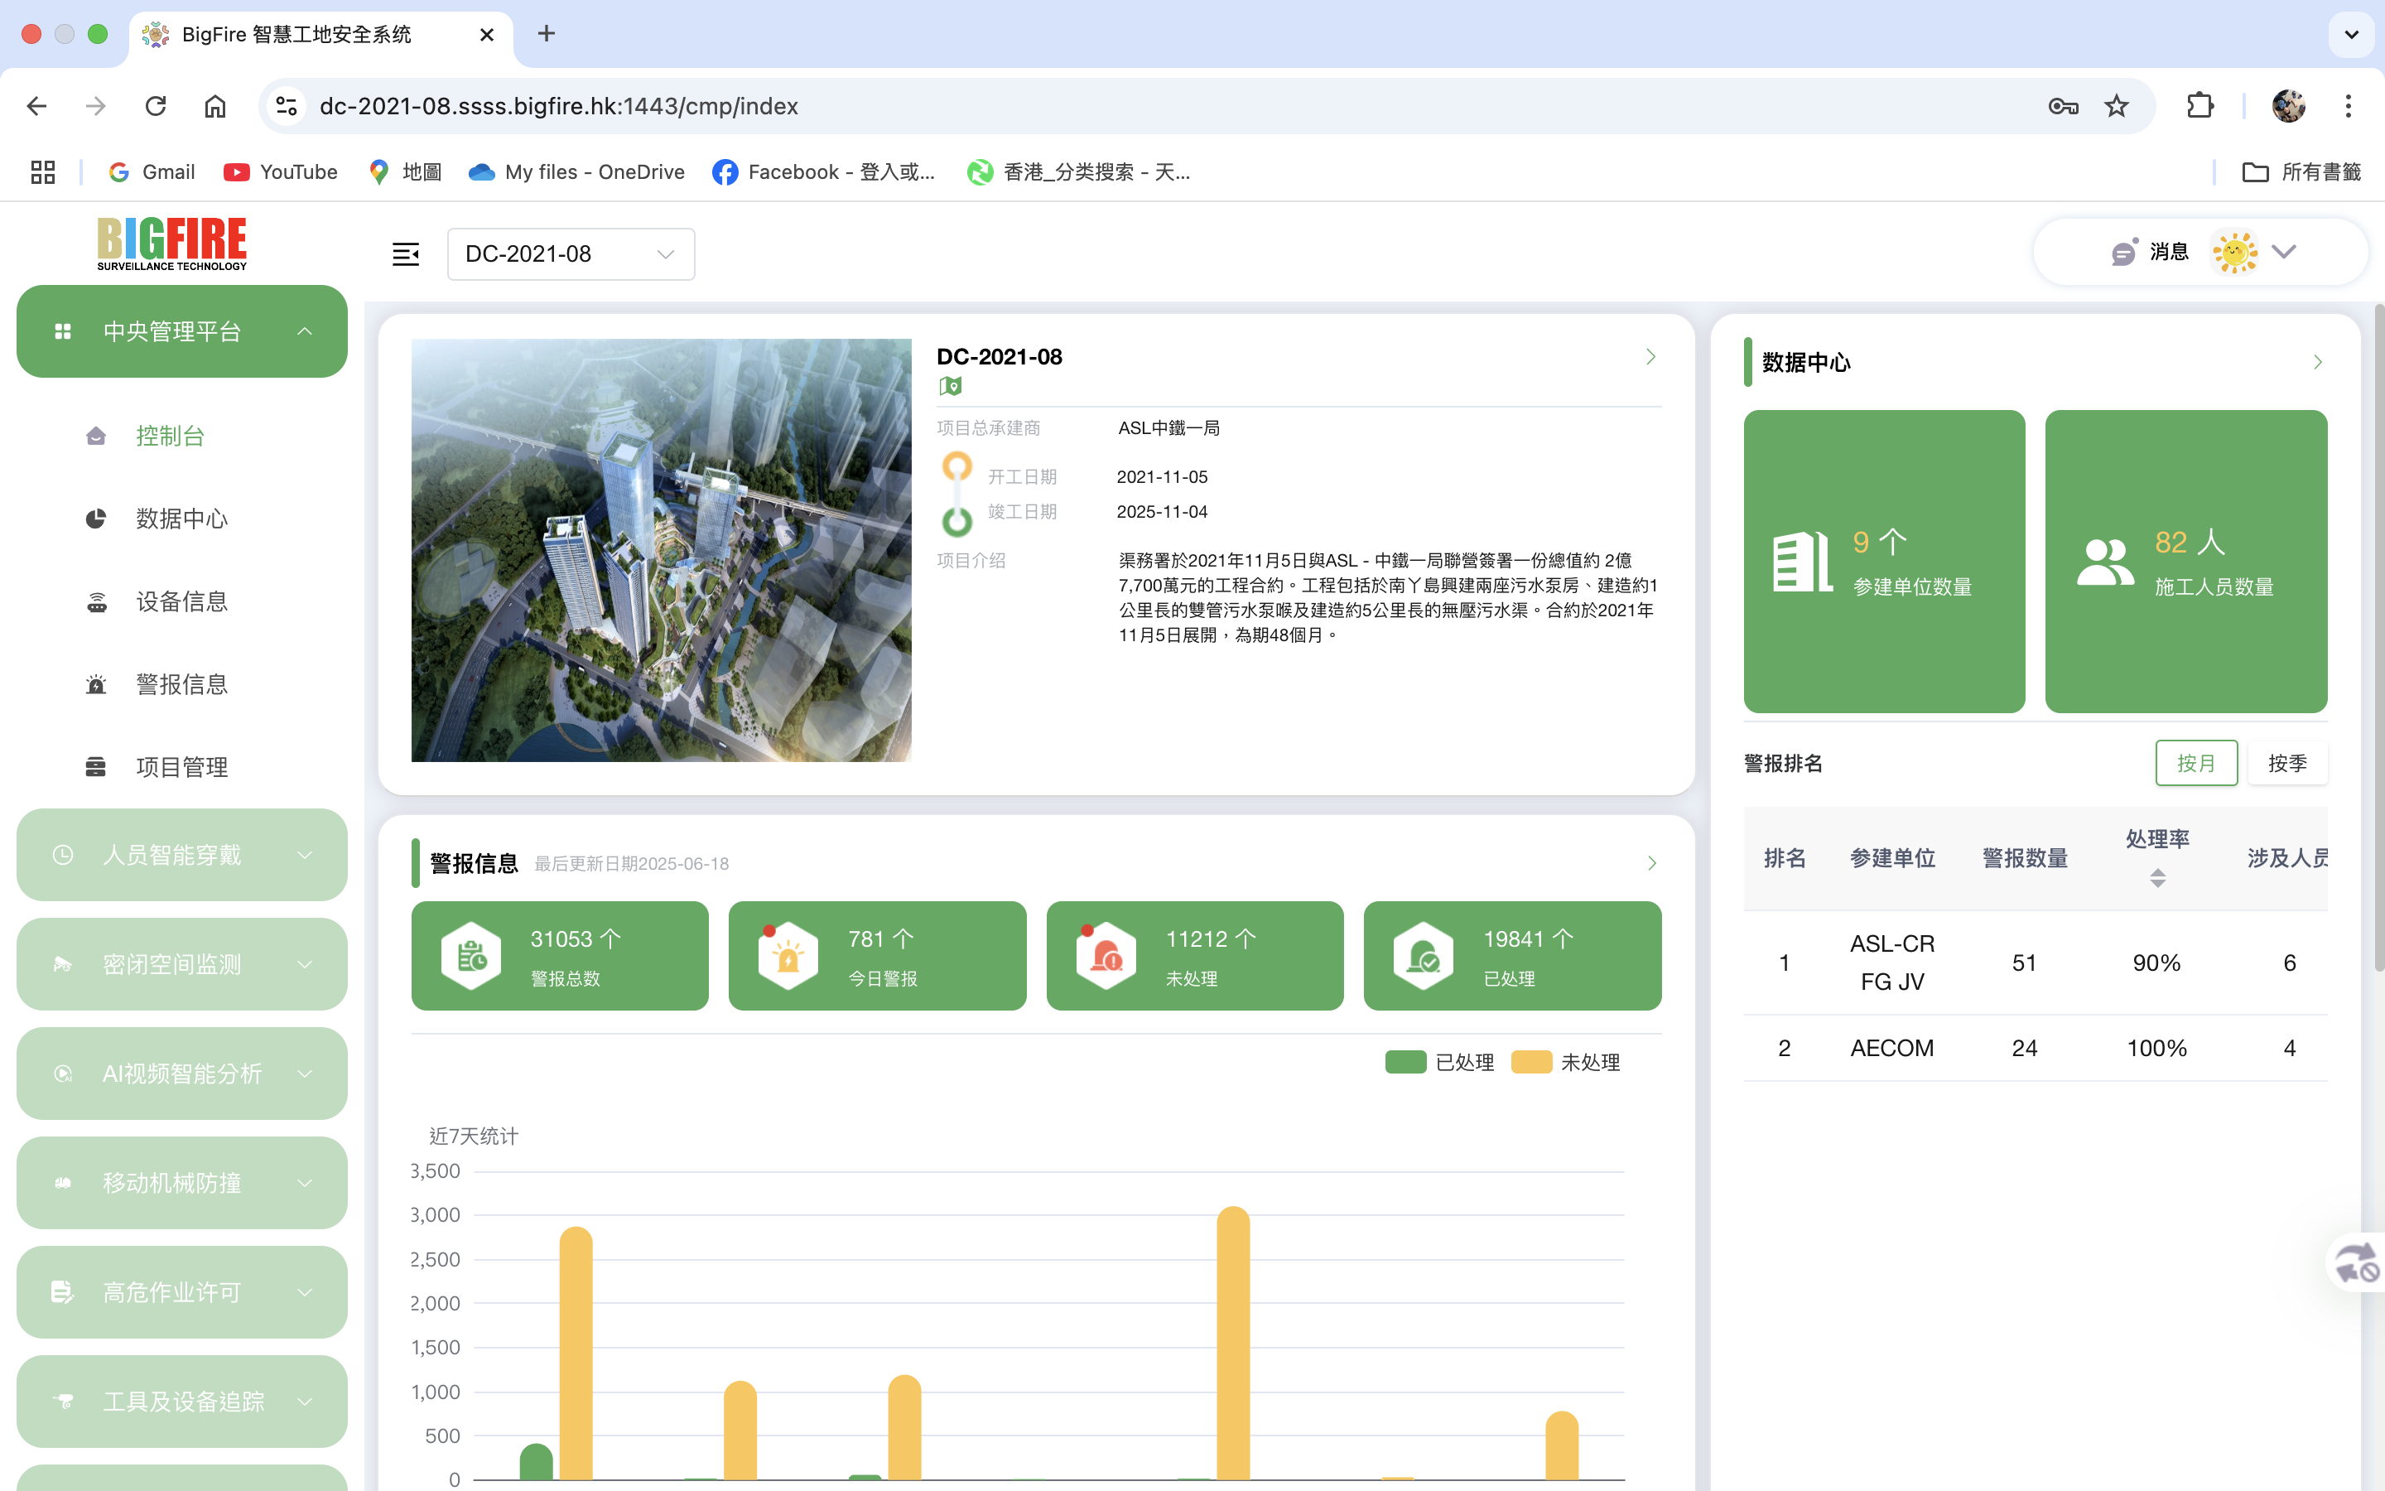
Task: Select 按月 ranking filter
Action: click(2196, 763)
